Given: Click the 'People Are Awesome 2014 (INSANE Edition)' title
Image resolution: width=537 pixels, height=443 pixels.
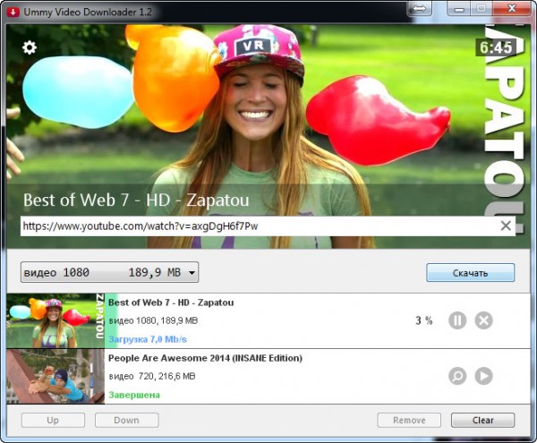Looking at the screenshot, I should (x=205, y=358).
